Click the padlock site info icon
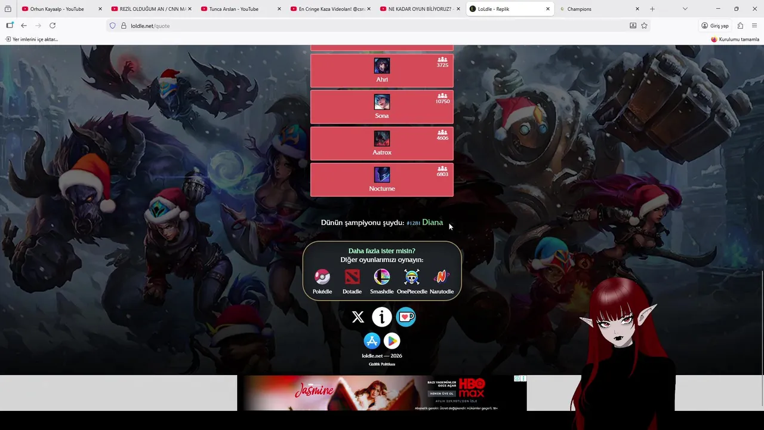 124,26
